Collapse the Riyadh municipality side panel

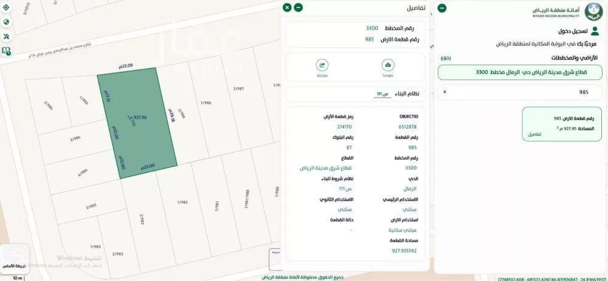[x=442, y=8]
